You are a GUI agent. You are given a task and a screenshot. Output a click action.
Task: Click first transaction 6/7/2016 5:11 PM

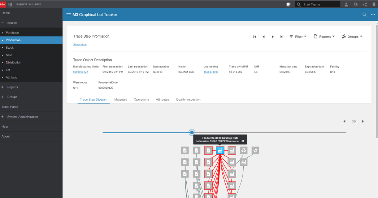113,72
